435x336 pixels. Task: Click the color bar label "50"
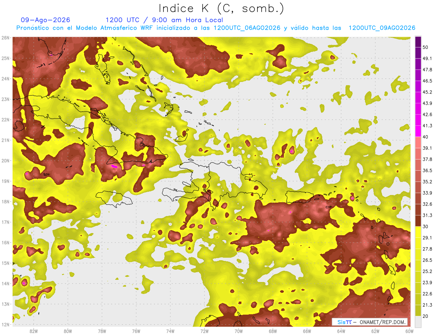[426, 47]
